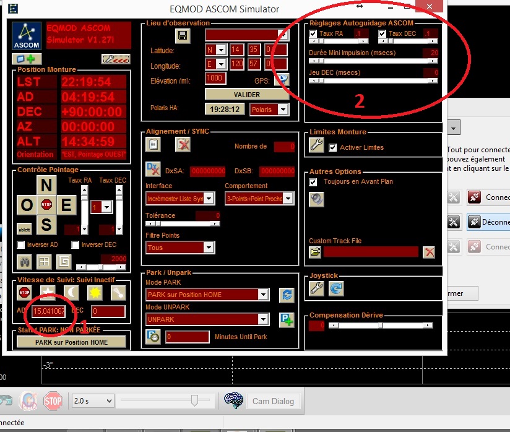Toggle the Activer Limites checkbox

[332, 148]
